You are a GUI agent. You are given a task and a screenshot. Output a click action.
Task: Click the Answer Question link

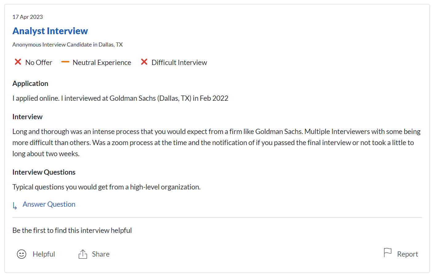tap(49, 204)
